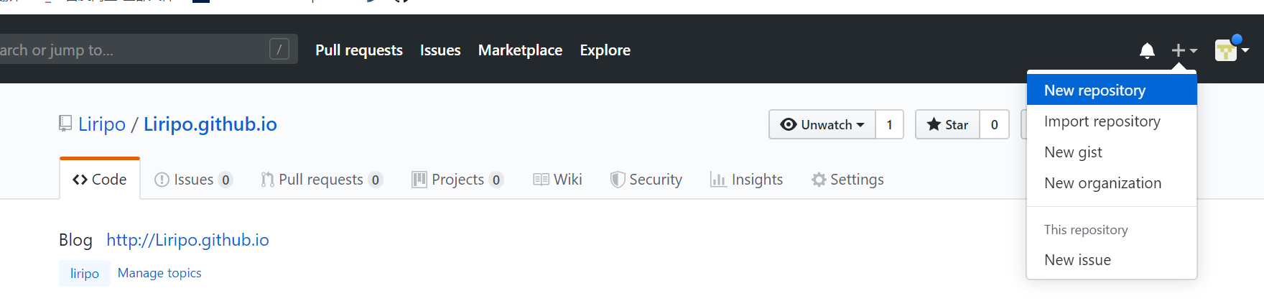Image resolution: width=1264 pixels, height=301 pixels.
Task: Select New repository from menu
Action: 1112,91
